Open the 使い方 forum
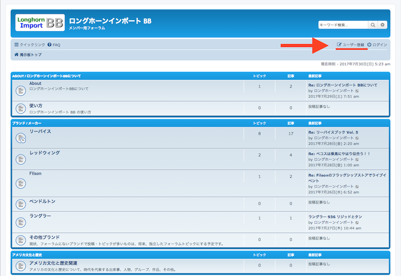The width and height of the screenshot is (401, 276). 36,105
